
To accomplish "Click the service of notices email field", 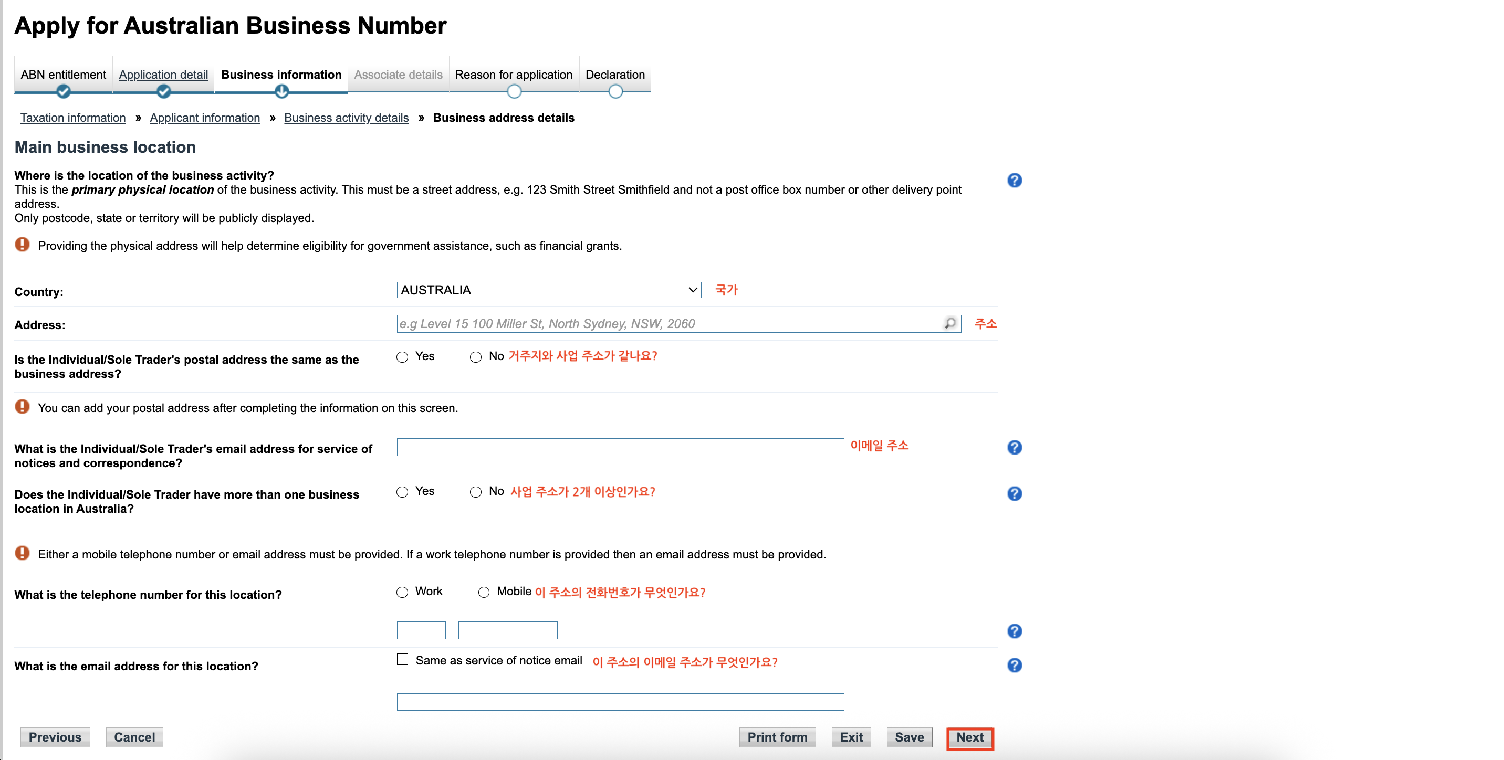I will pos(620,447).
